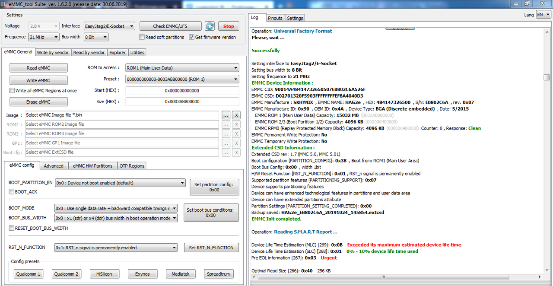Click the refresh icon next to Check EMMC/UFS
Viewport: 553px width, 286px height.
210,26
